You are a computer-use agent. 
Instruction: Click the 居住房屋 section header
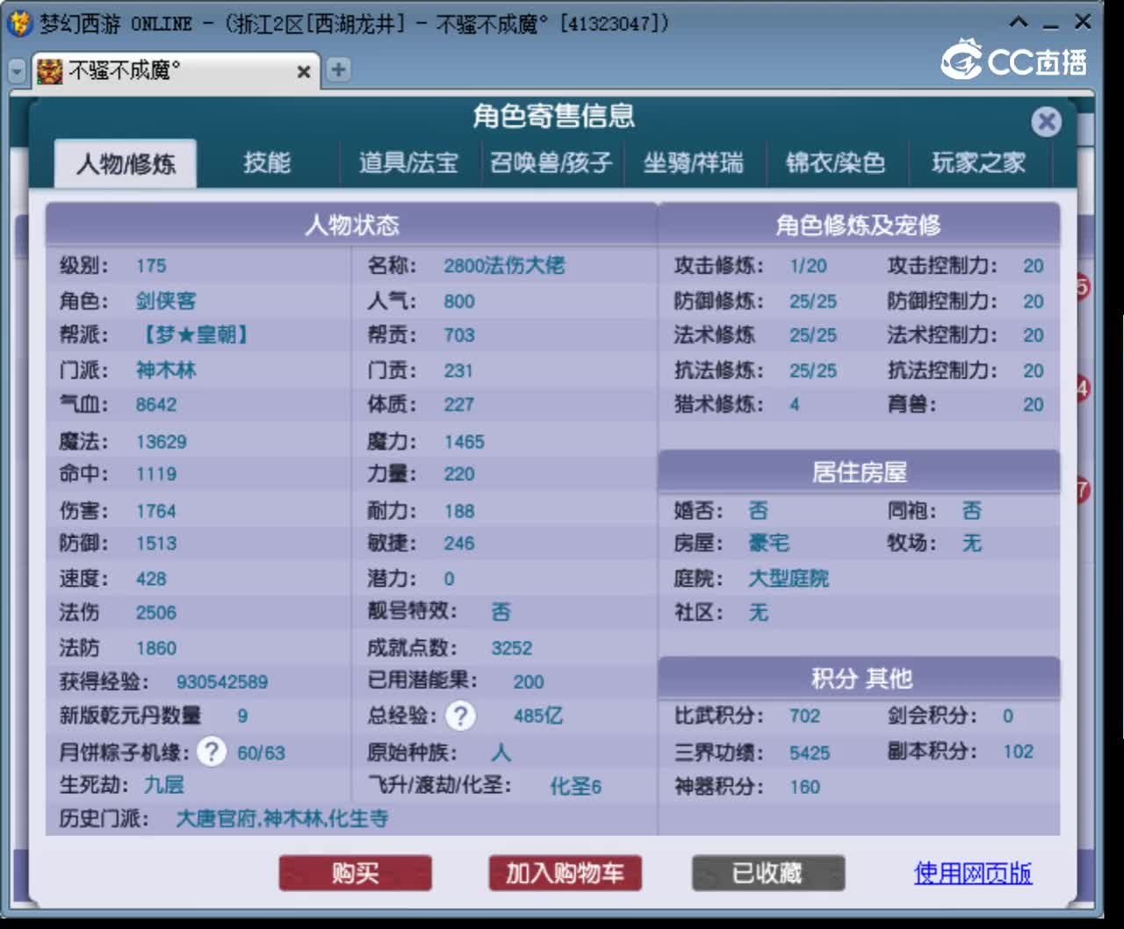pyautogui.click(x=859, y=472)
